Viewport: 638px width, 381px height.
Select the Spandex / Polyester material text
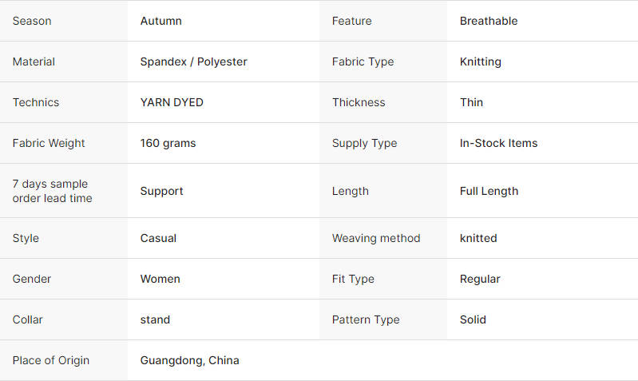pyautogui.click(x=194, y=62)
